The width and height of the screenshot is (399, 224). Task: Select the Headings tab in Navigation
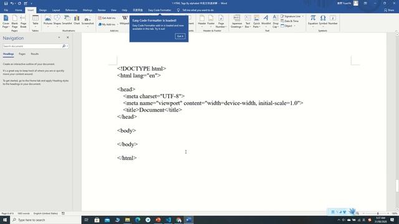pos(8,54)
